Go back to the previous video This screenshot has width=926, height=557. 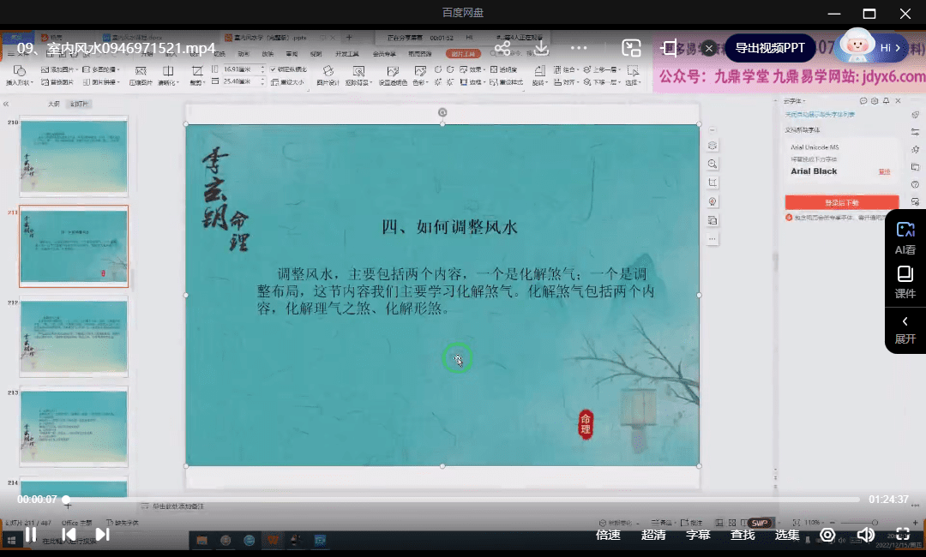pos(69,535)
